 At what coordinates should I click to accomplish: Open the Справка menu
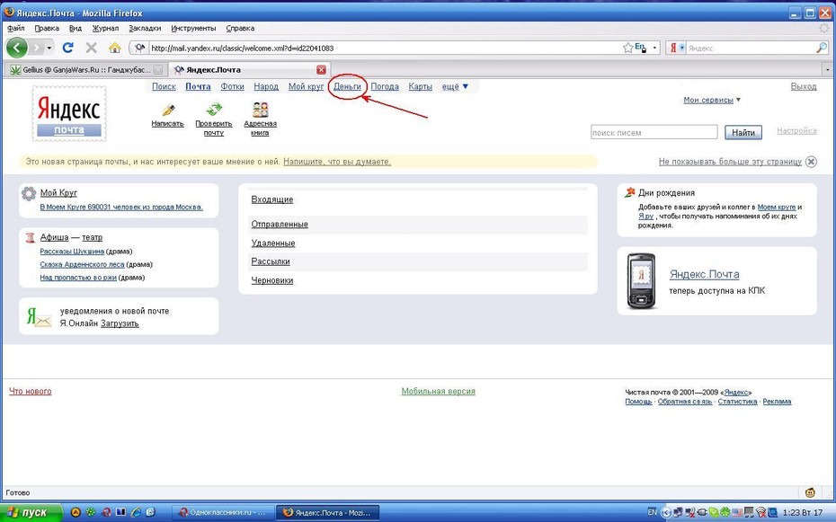click(x=240, y=28)
